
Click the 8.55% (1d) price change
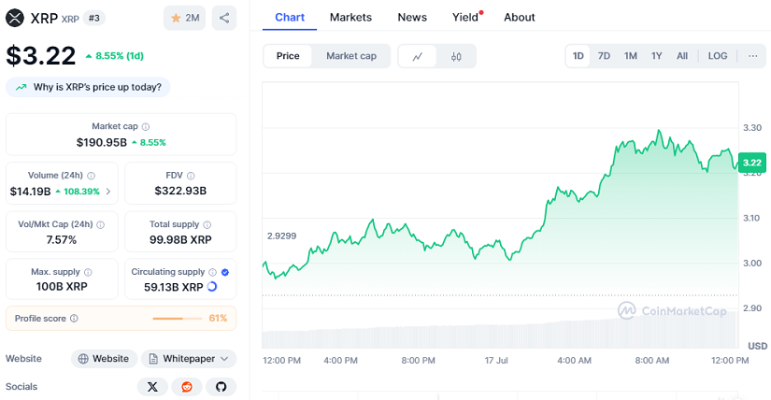coord(115,56)
